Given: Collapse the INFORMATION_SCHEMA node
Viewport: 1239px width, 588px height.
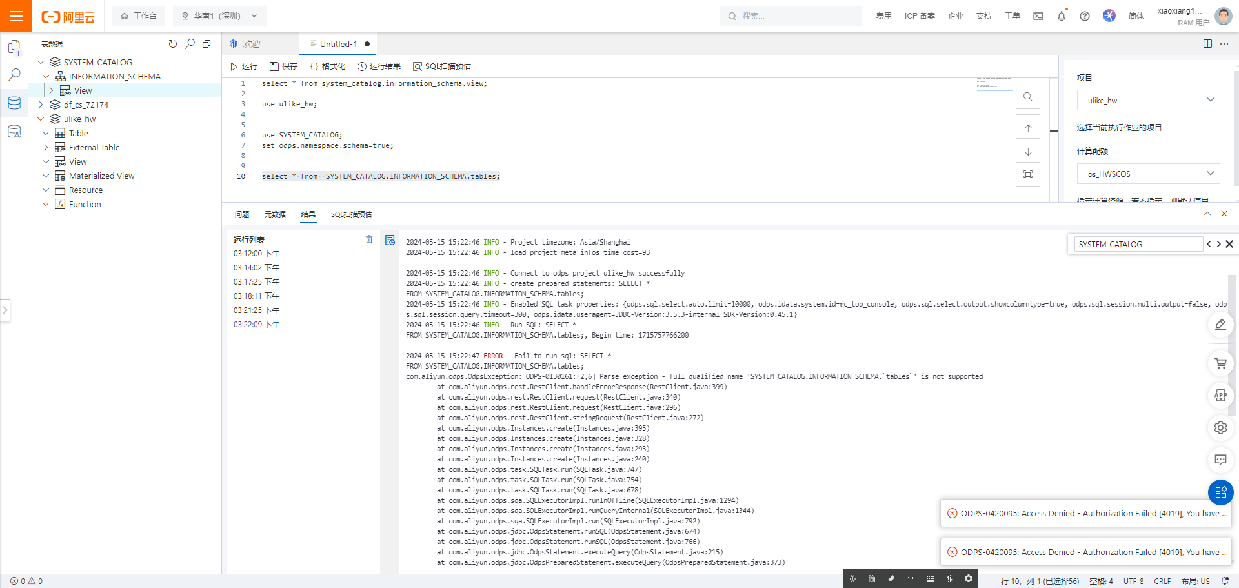Looking at the screenshot, I should click(46, 76).
